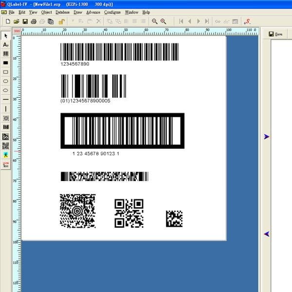Expand the upper purple panel arrow
Screen dimensions: 292x292
point(266,137)
